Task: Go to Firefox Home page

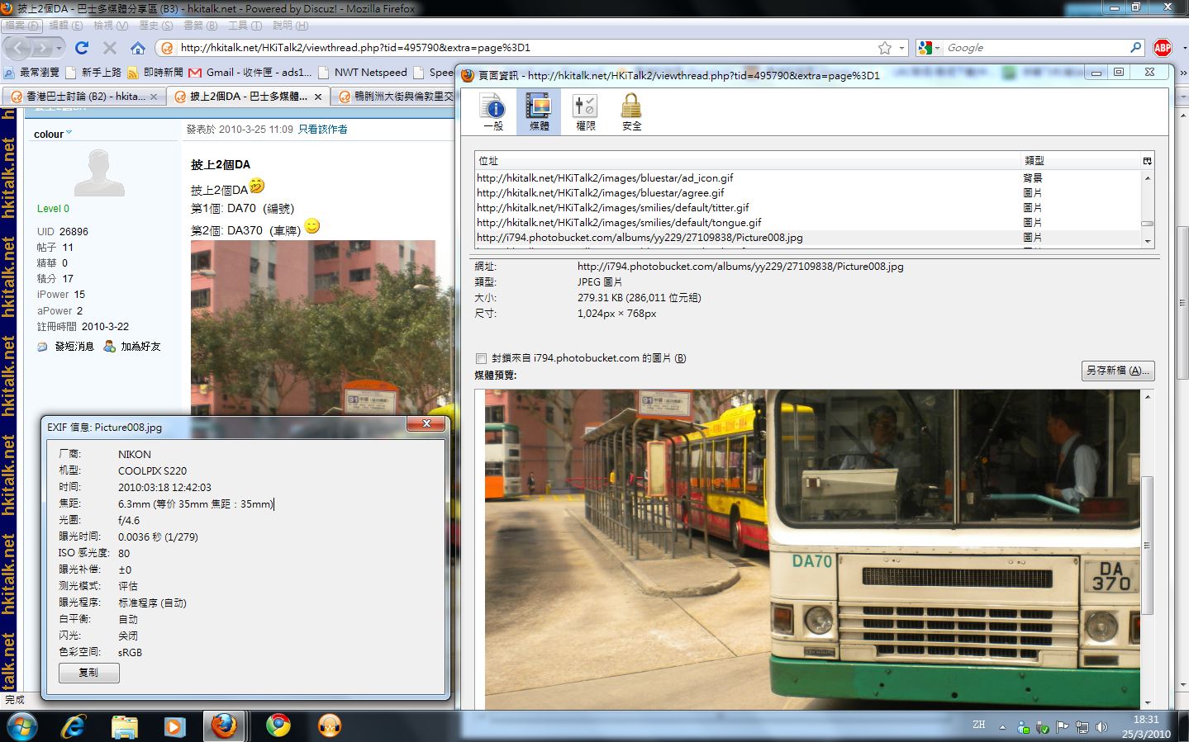Action: point(138,48)
